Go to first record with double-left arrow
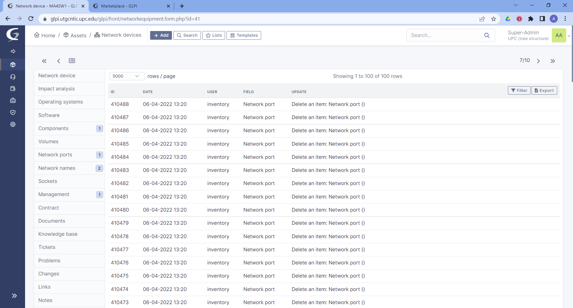Image resolution: width=573 pixels, height=308 pixels. pyautogui.click(x=44, y=61)
